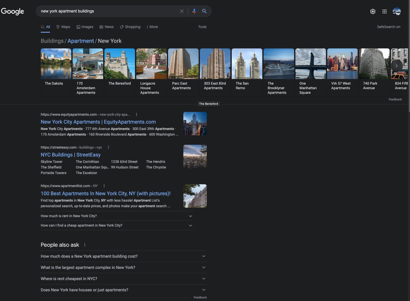The height and width of the screenshot is (301, 410).
Task: Click Feedback under building carousel
Action: (395, 99)
